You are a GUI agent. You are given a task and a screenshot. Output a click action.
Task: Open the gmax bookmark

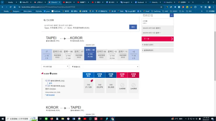pos(47,11)
